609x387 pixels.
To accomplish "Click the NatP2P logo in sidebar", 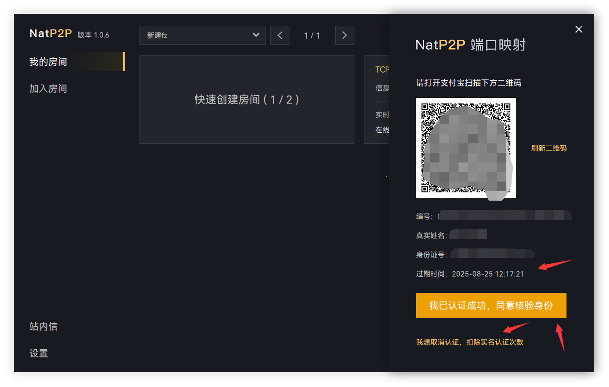I will tap(51, 33).
